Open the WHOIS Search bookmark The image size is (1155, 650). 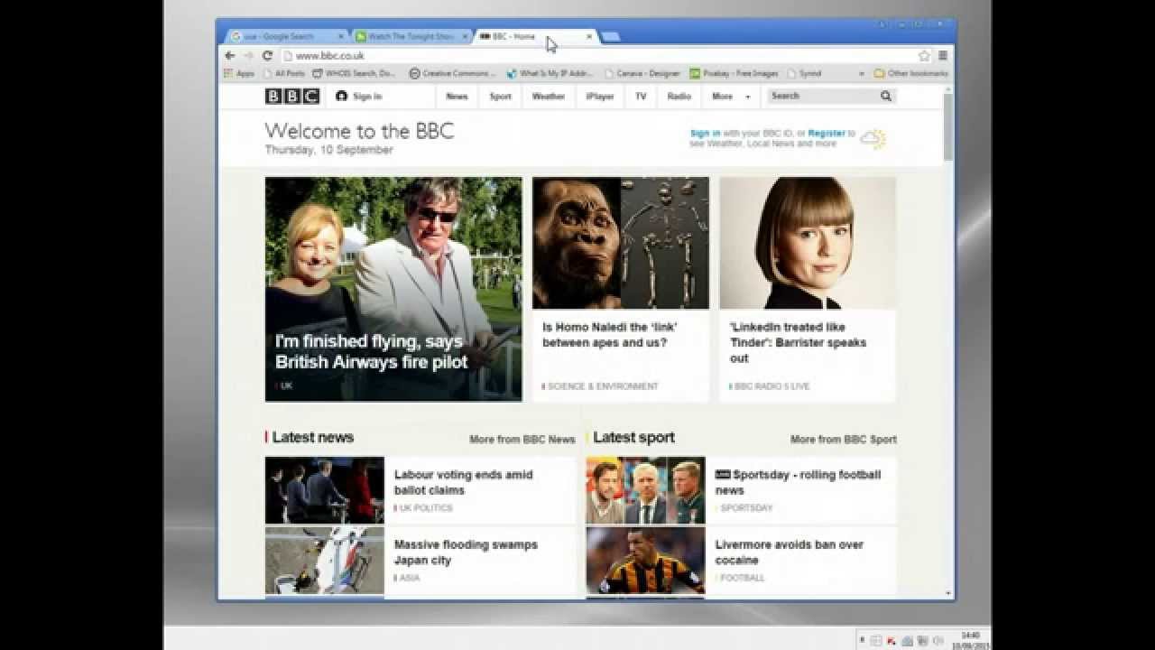click(x=354, y=73)
